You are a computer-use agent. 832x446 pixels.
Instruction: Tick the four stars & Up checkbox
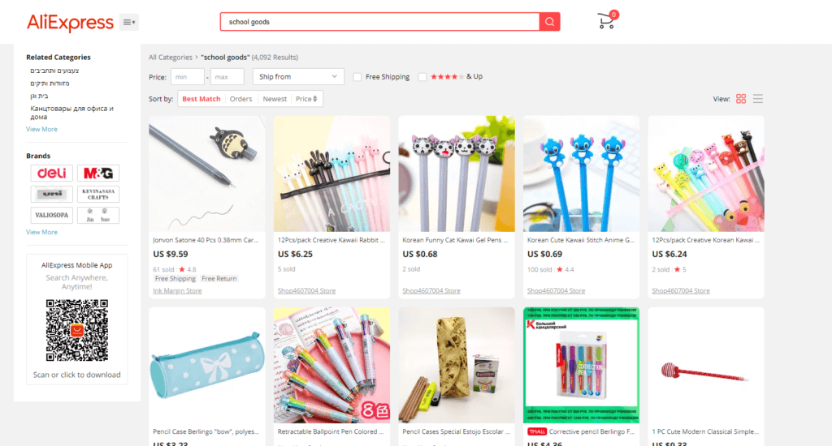click(x=422, y=77)
